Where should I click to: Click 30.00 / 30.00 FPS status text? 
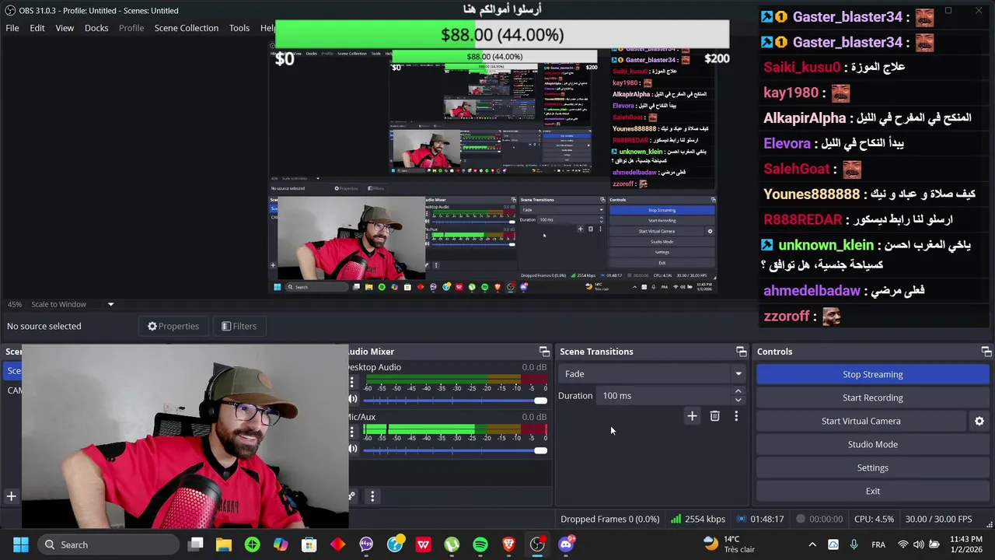coord(938,519)
